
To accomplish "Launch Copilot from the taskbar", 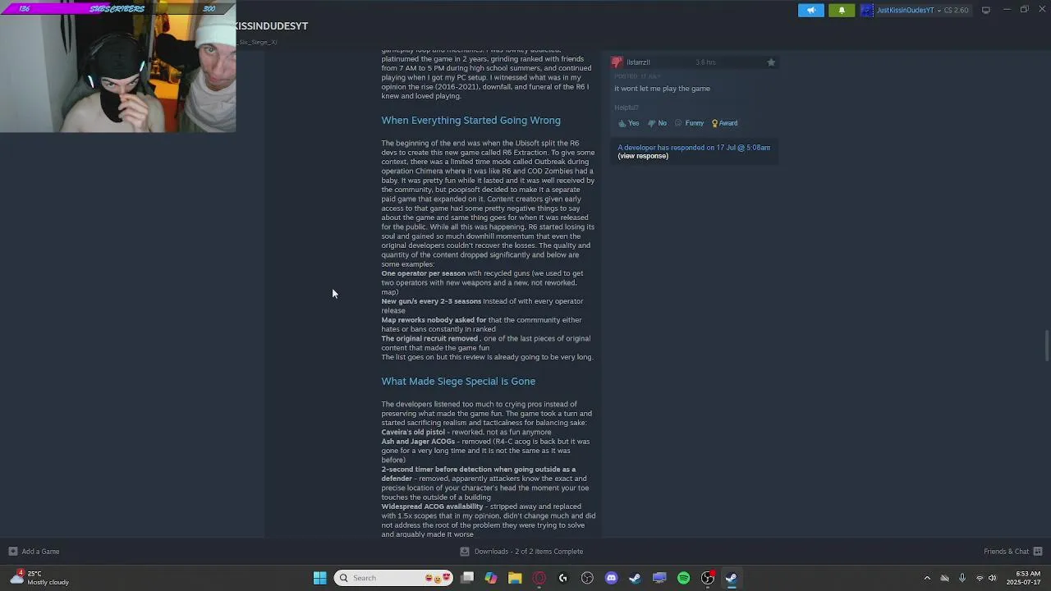I will pyautogui.click(x=491, y=578).
